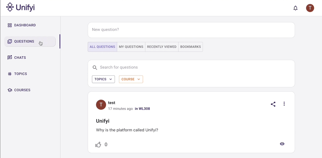Open the user avatar in top bar
Viewport: 322px width, 158px height.
tap(310, 8)
